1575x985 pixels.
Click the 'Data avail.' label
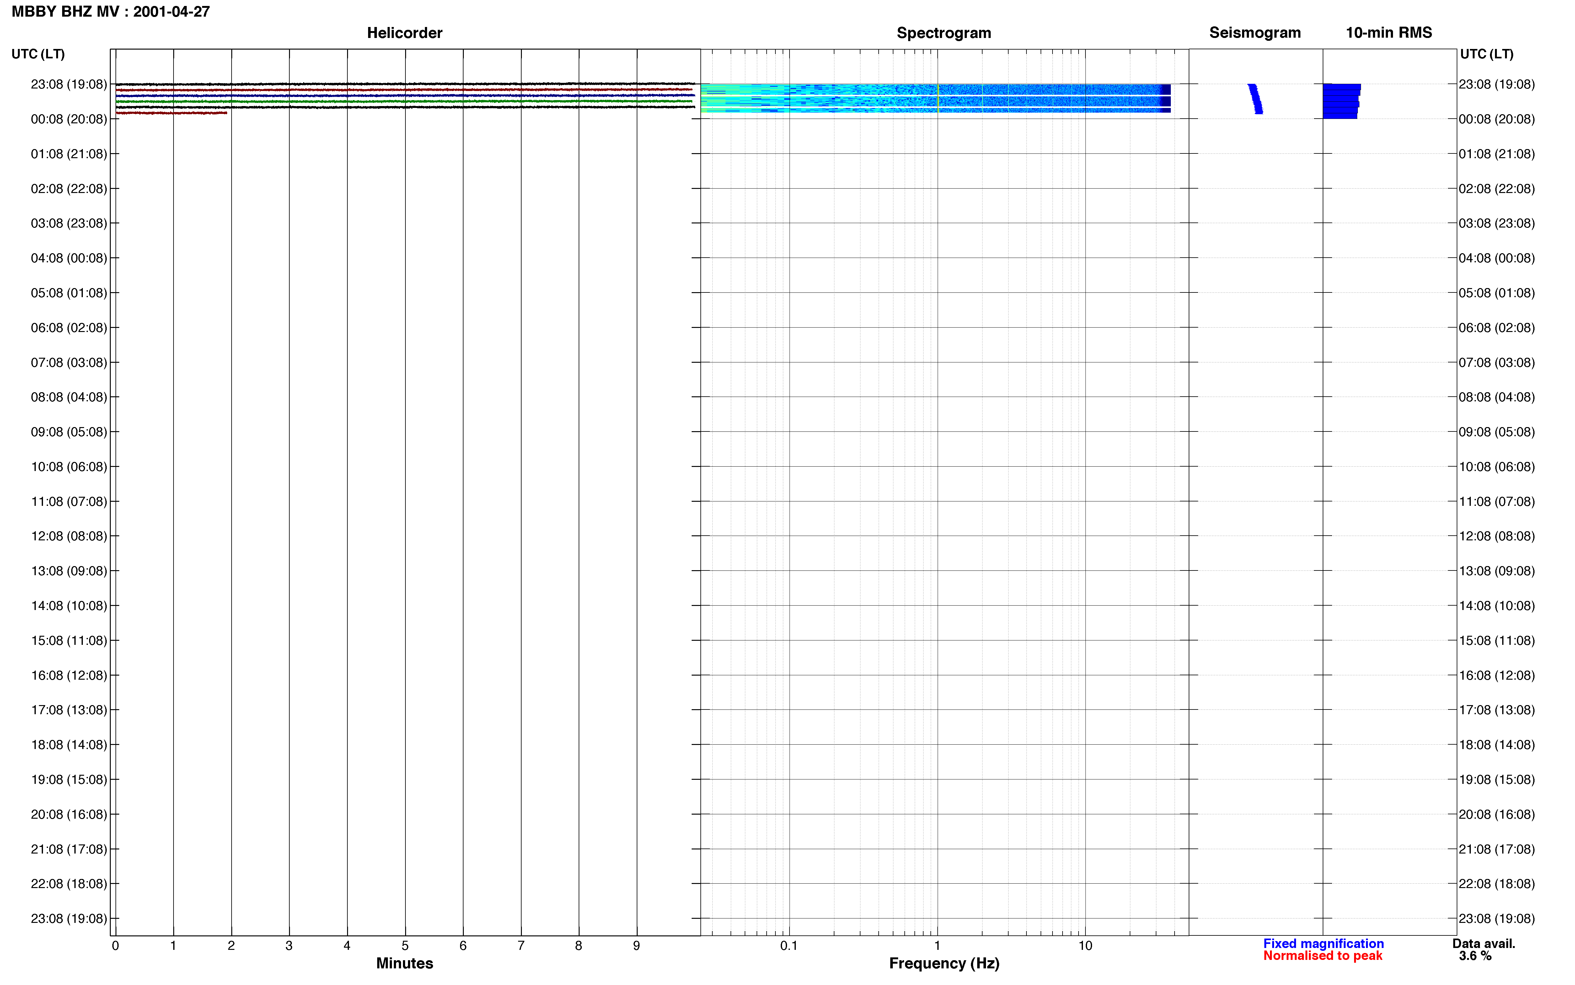point(1484,943)
